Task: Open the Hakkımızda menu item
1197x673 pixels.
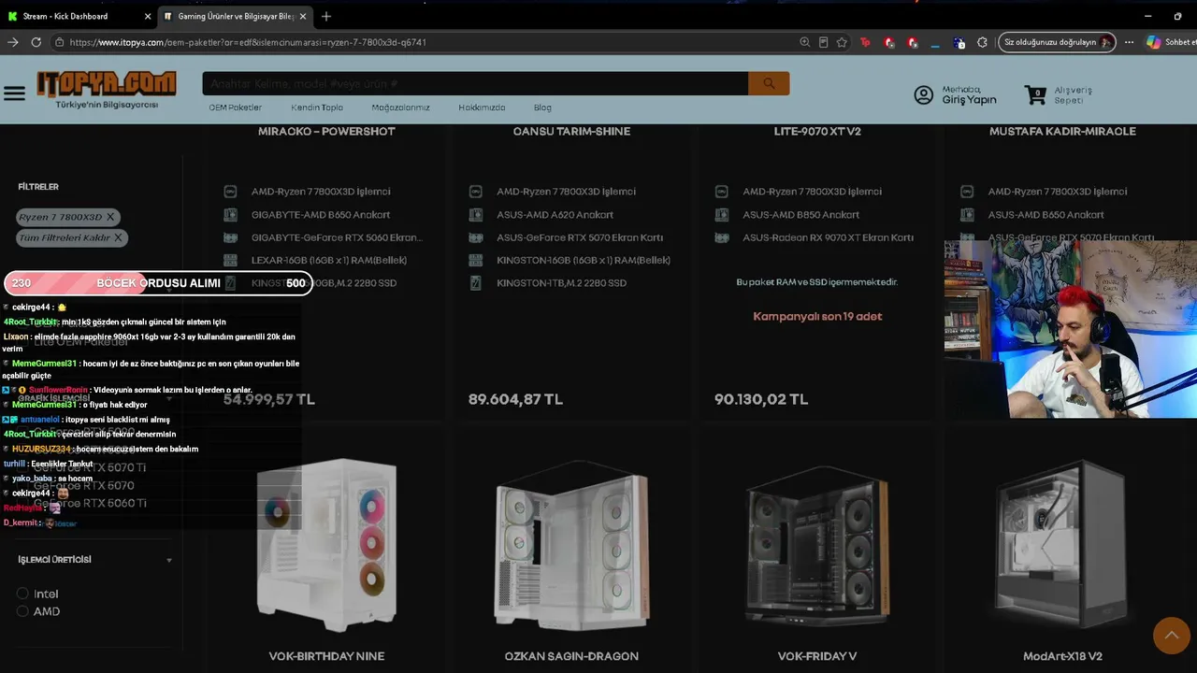Action: 482,107
